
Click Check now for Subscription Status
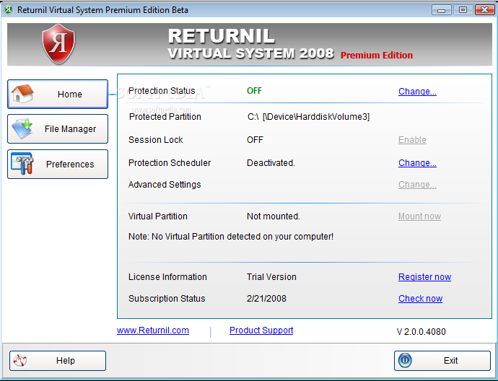pos(420,299)
